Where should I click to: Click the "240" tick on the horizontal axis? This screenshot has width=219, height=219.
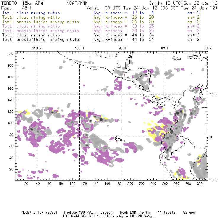coord(153,184)
